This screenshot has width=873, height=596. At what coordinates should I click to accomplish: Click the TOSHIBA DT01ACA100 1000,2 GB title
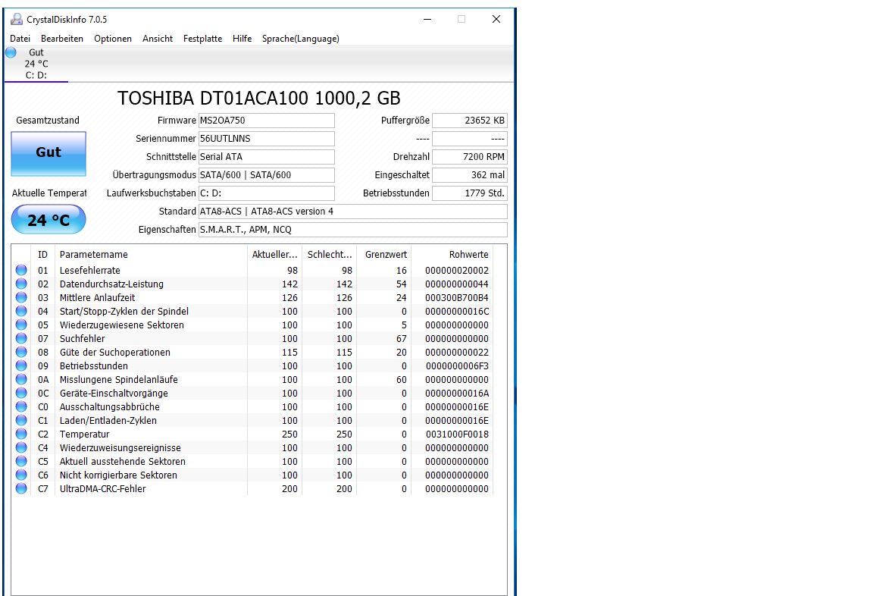click(x=259, y=98)
